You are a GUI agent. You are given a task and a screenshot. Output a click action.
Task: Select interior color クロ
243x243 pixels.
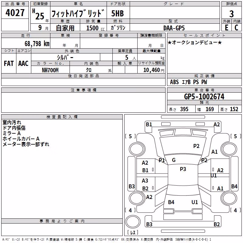pos(89,70)
